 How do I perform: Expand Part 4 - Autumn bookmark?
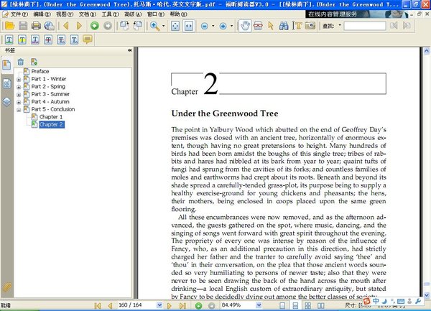click(19, 102)
